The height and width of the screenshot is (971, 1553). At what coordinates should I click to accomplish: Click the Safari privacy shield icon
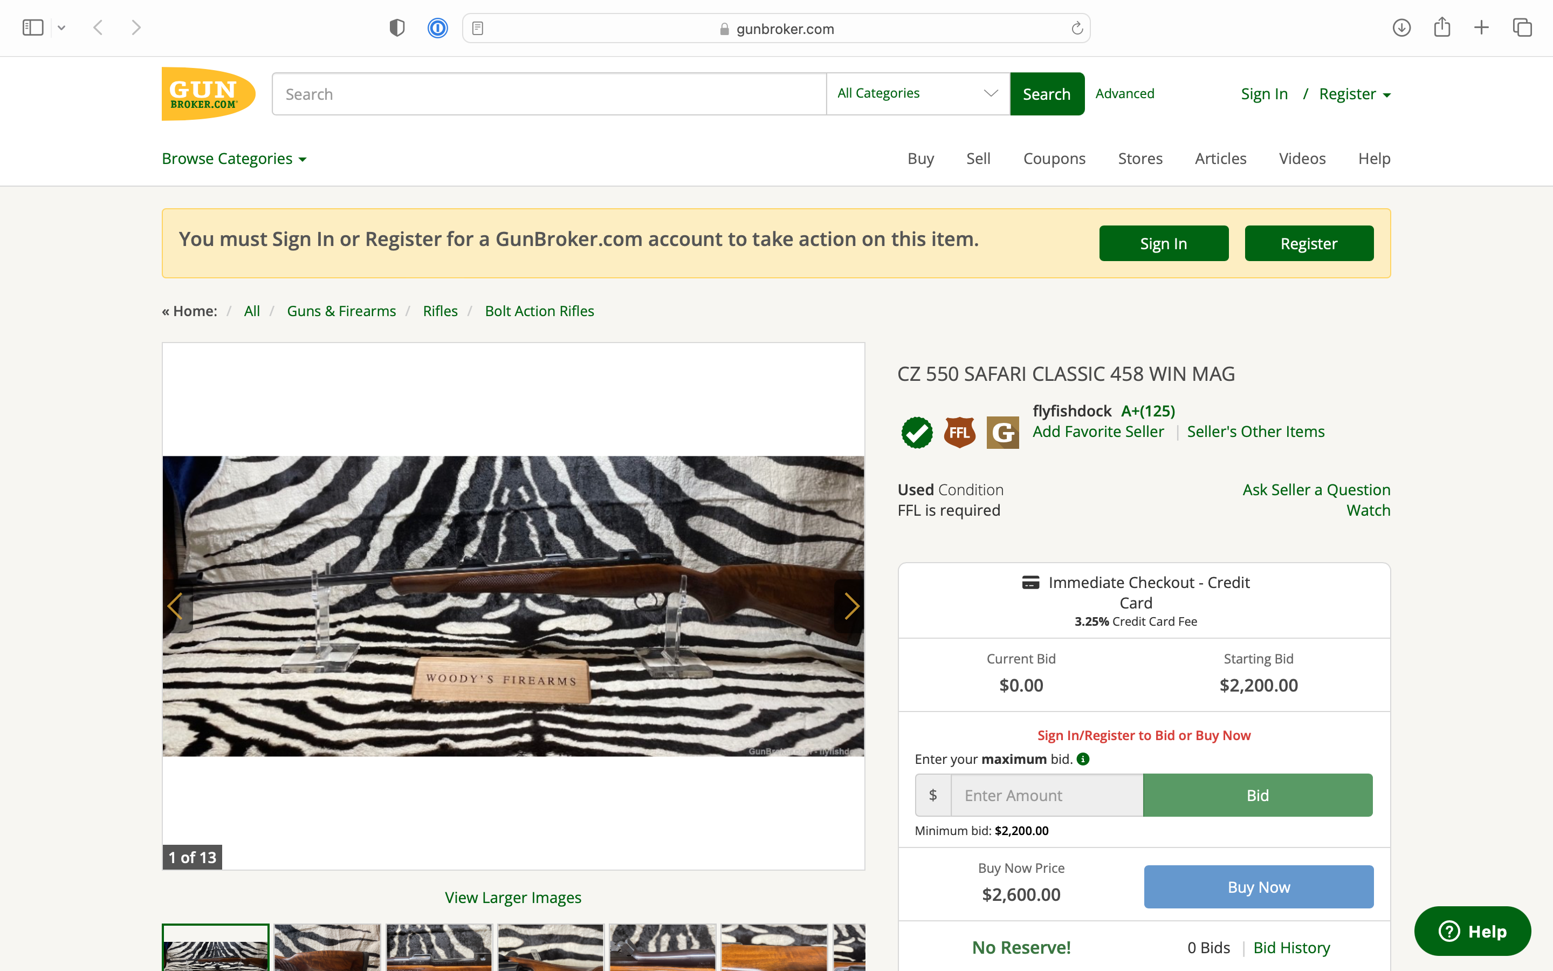[397, 28]
